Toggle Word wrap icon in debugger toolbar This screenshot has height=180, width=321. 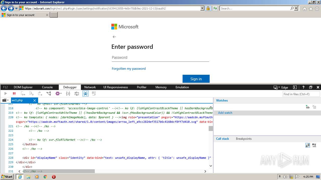77,93
